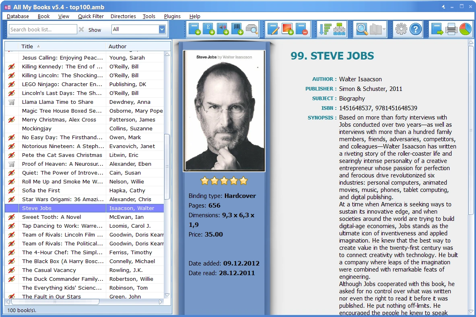The image size is (476, 317).
Task: Click the Search magnifying glass toolbar icon
Action: (x=362, y=29)
